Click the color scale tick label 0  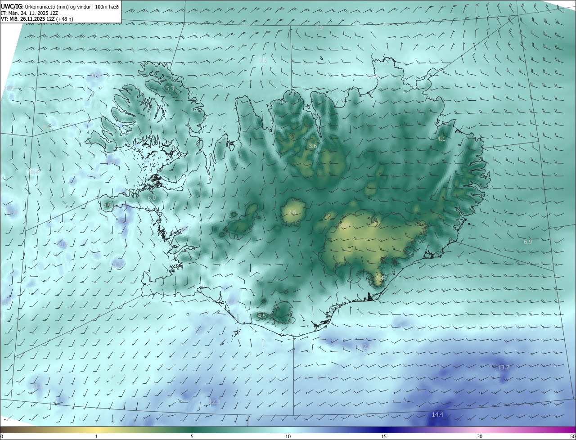2,437
